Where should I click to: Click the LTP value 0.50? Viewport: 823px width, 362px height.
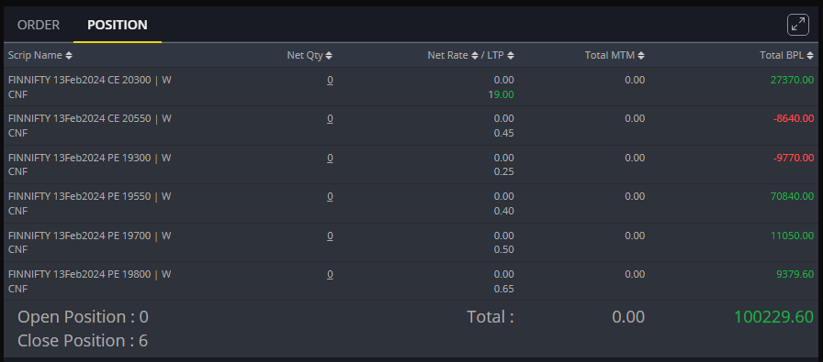[x=504, y=250]
